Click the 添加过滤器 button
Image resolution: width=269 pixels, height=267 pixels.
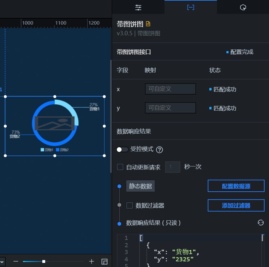(x=236, y=205)
